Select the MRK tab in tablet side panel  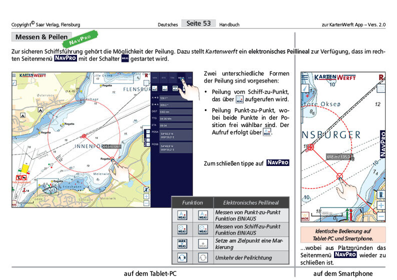click(x=155, y=77)
